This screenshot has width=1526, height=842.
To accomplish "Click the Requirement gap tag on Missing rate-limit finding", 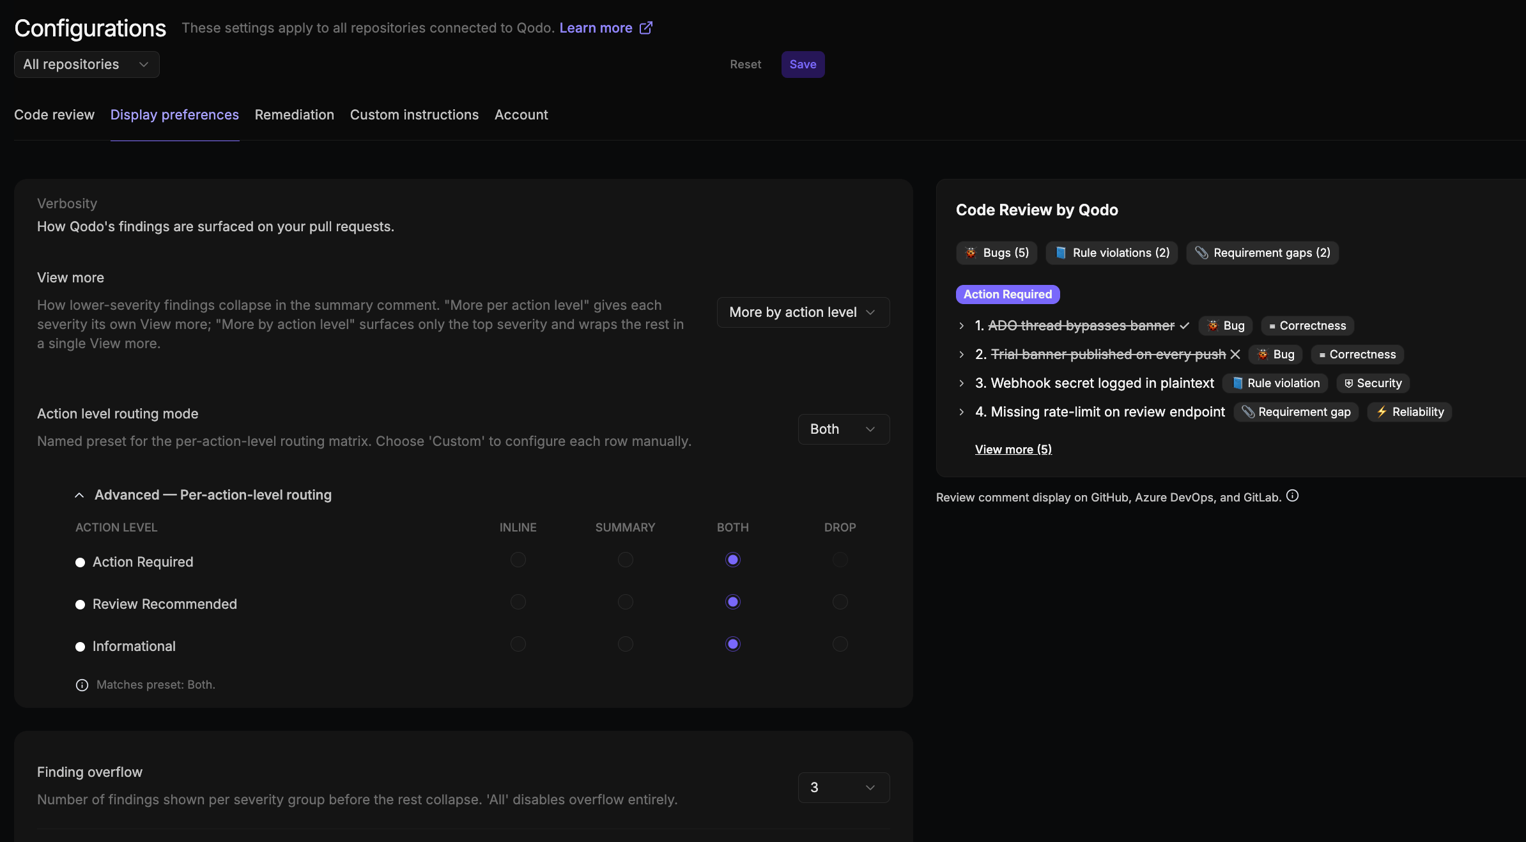I will coord(1296,412).
